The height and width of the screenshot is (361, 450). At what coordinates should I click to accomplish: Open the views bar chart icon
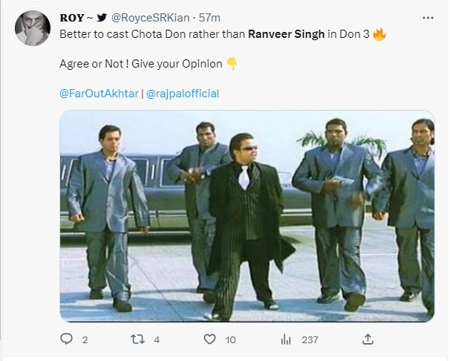click(x=286, y=339)
